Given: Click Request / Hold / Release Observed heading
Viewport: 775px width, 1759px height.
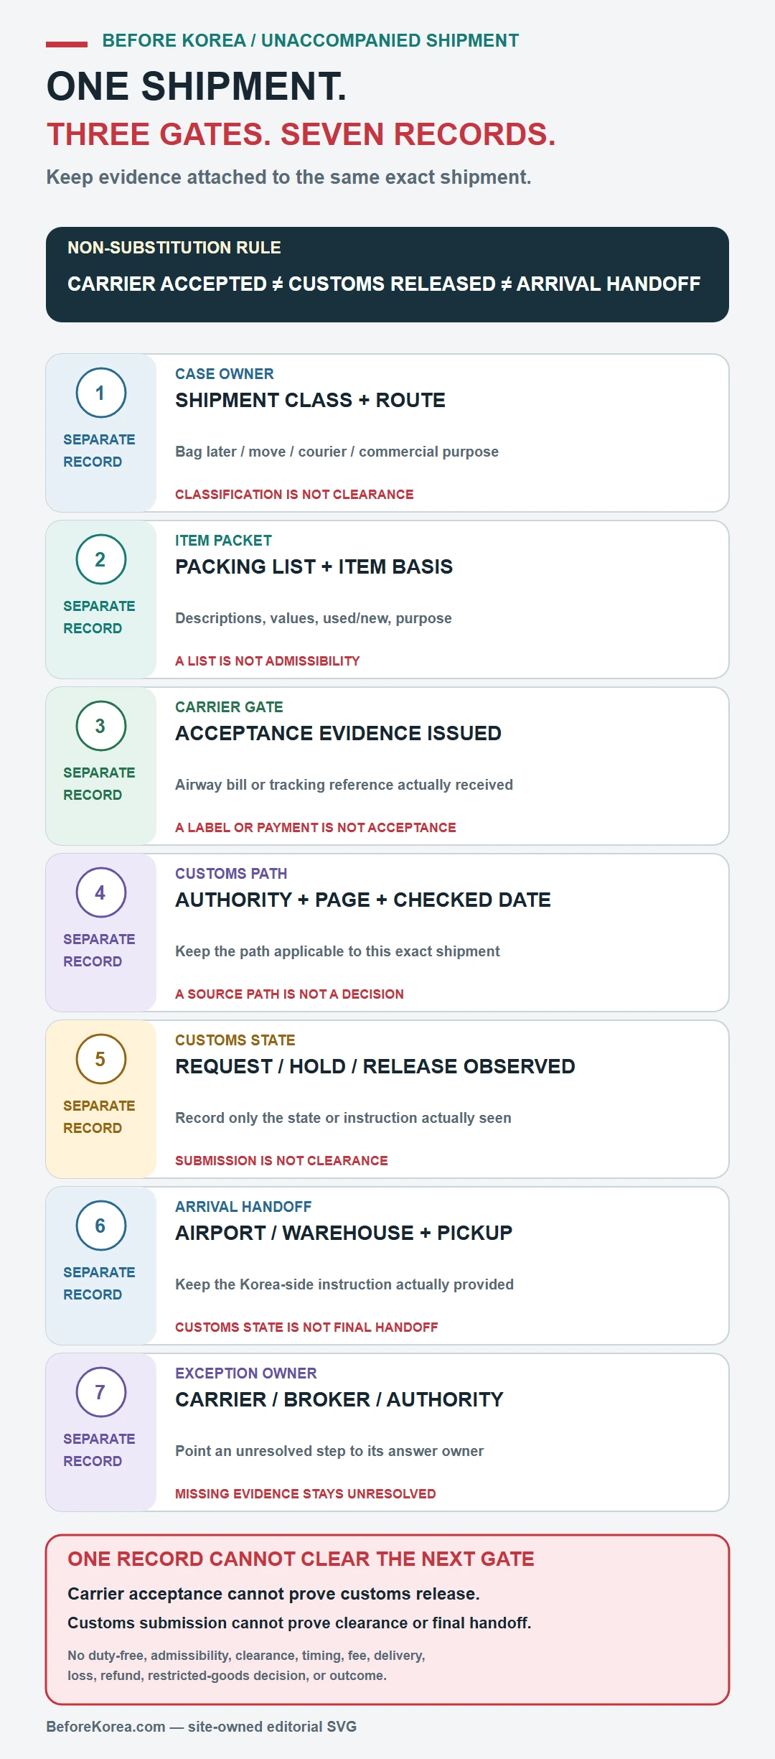Looking at the screenshot, I should click(x=375, y=1066).
